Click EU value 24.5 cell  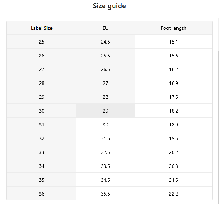pyautogui.click(x=105, y=42)
